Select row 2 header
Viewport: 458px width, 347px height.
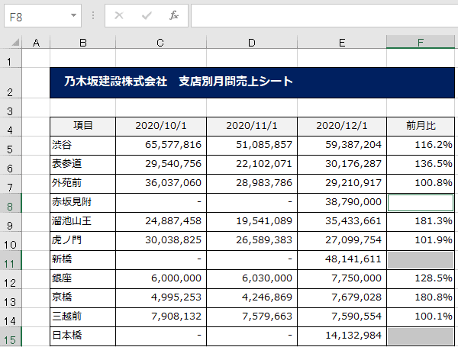point(11,83)
